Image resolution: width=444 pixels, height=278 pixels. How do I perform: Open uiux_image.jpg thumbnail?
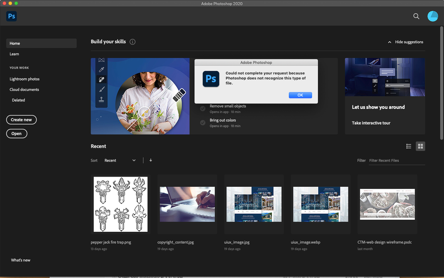pyautogui.click(x=254, y=204)
